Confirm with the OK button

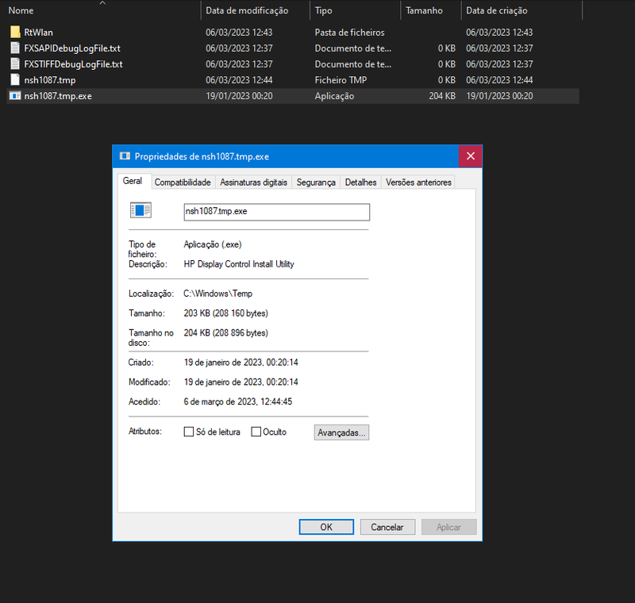coord(326,527)
